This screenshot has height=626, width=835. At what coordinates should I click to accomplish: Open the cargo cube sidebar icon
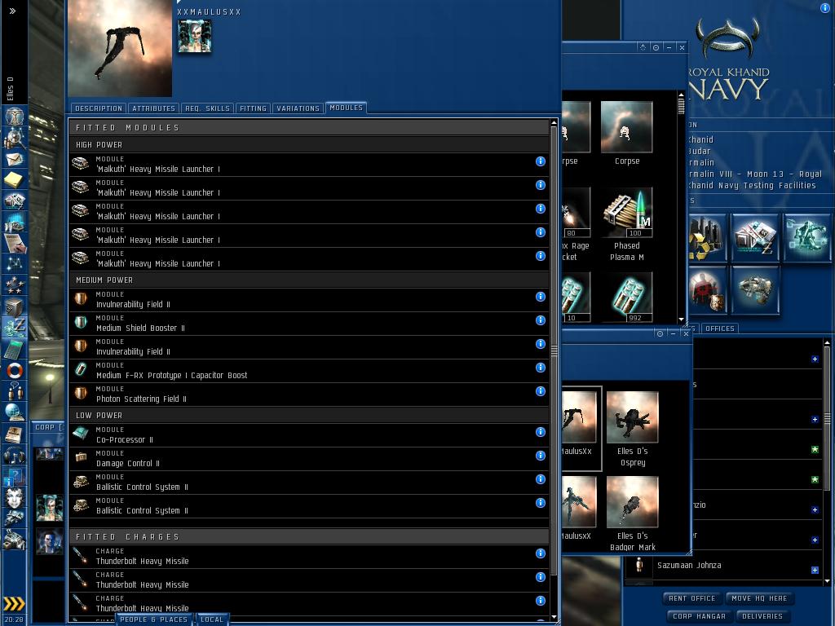(x=14, y=307)
